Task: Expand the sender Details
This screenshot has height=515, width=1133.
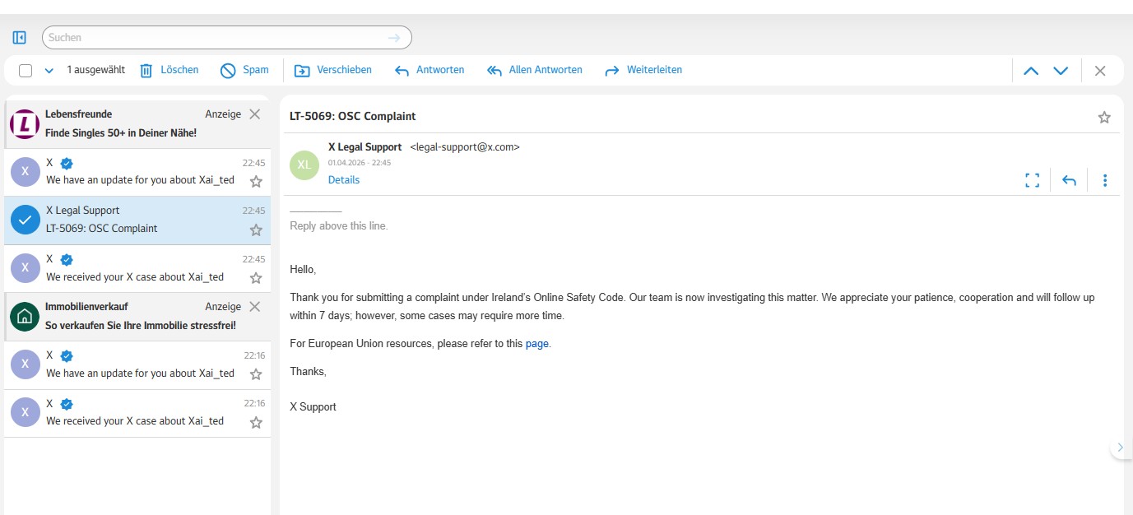Action: [x=343, y=179]
